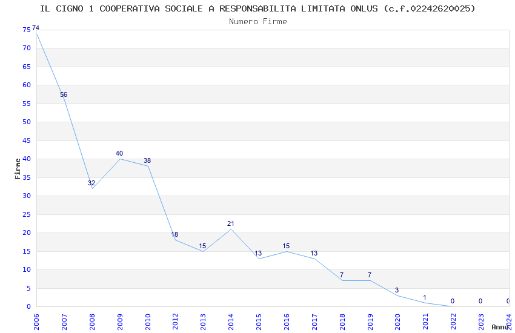The image size is (515, 333).
Task: Click y-axis tick value 10
Action: [27, 269]
